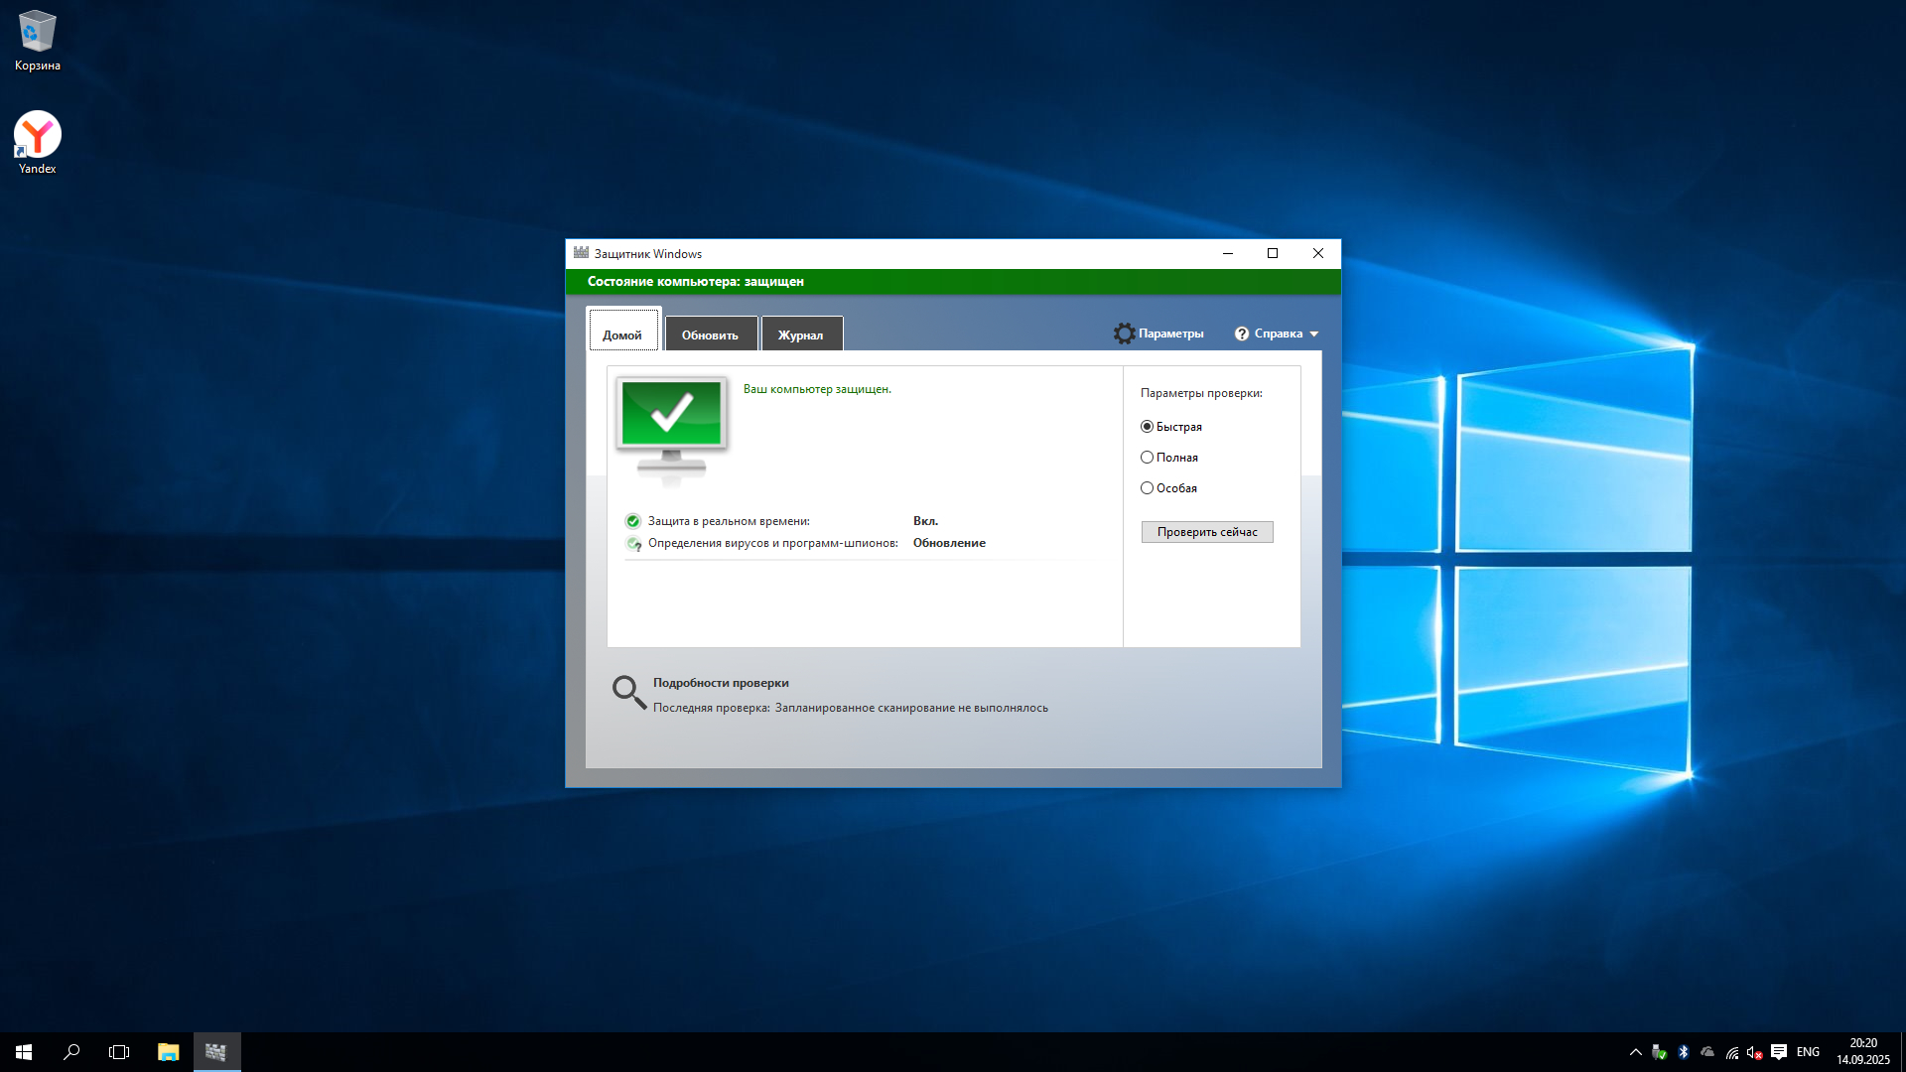Switch to the Обновить tab

click(710, 335)
